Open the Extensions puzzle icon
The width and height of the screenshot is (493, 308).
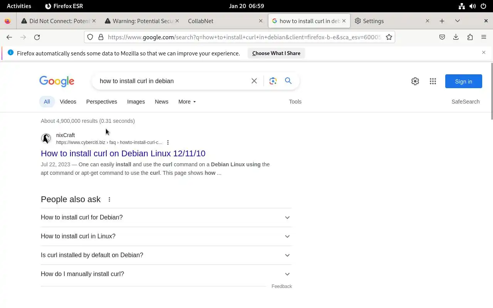(x=470, y=37)
